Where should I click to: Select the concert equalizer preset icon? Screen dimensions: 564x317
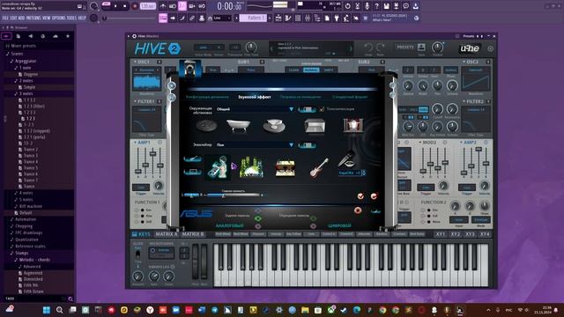click(x=251, y=167)
